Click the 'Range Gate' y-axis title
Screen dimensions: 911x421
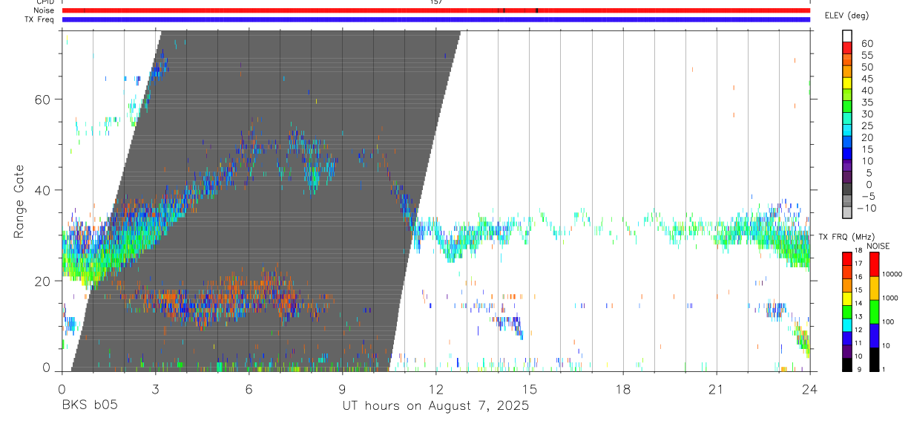pos(19,202)
